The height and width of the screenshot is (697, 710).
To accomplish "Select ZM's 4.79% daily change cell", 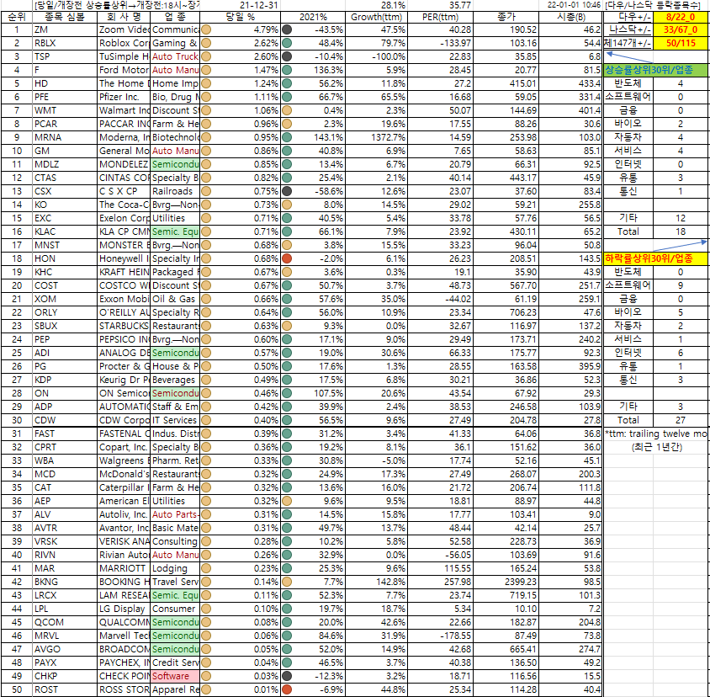I will click(x=240, y=30).
